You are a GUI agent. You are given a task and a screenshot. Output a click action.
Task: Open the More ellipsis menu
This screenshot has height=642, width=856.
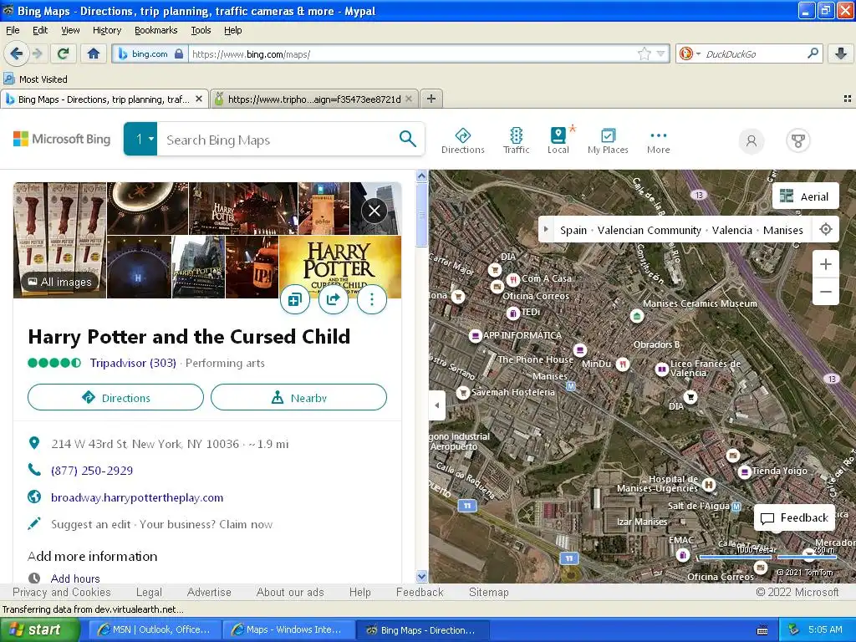tap(659, 140)
